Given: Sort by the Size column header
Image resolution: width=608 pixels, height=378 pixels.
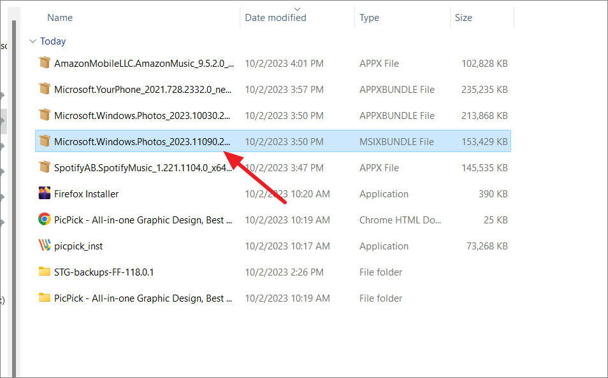Looking at the screenshot, I should tap(463, 18).
